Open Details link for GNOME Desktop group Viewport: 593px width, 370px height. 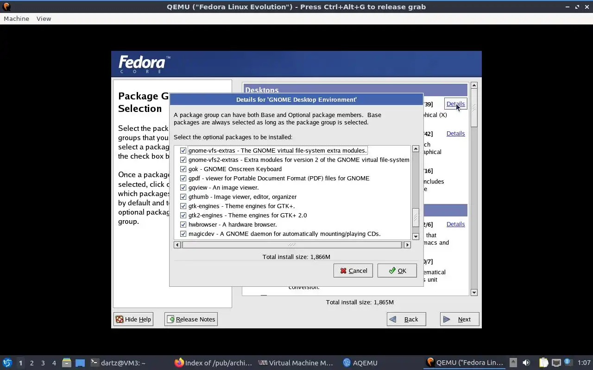click(x=455, y=104)
